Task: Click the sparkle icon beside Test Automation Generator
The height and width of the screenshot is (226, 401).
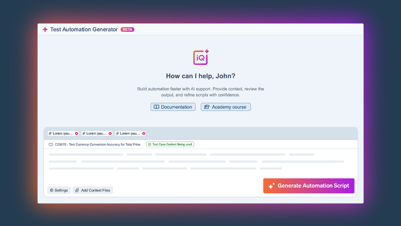Action: (x=44, y=29)
